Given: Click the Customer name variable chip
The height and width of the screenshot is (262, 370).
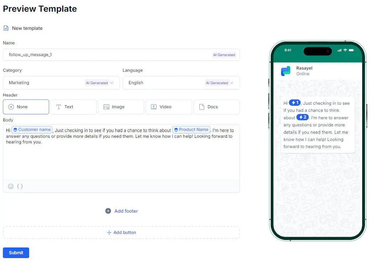Looking at the screenshot, I should click(32, 130).
